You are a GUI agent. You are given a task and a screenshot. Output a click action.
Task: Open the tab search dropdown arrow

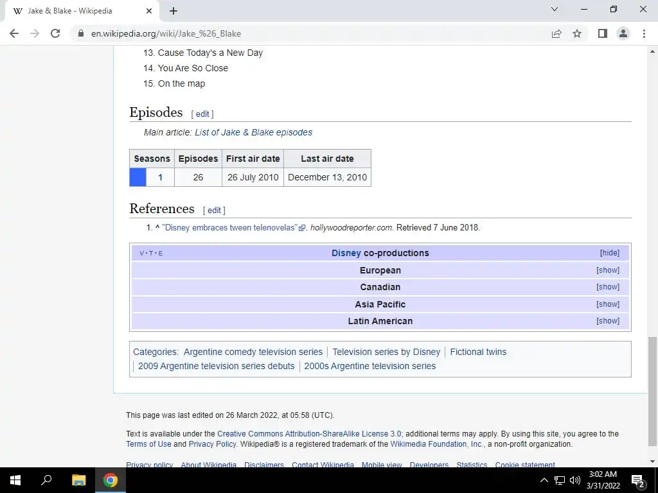click(555, 9)
